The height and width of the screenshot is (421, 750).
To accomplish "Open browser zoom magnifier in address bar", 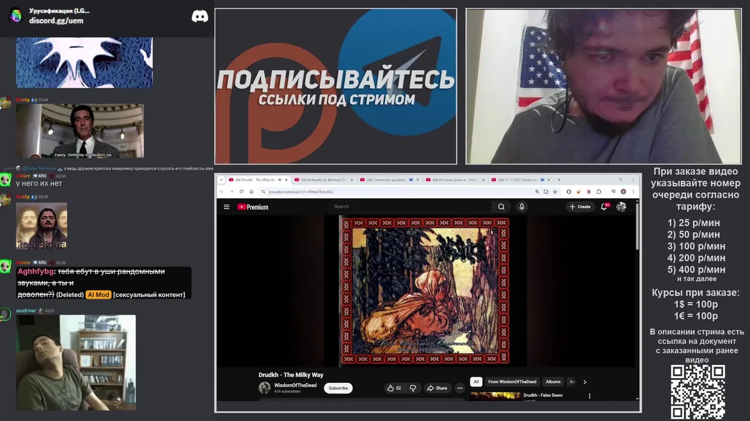I will [537, 191].
